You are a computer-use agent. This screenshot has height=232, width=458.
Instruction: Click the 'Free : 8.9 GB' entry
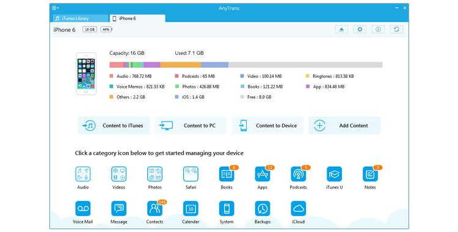pos(256,97)
